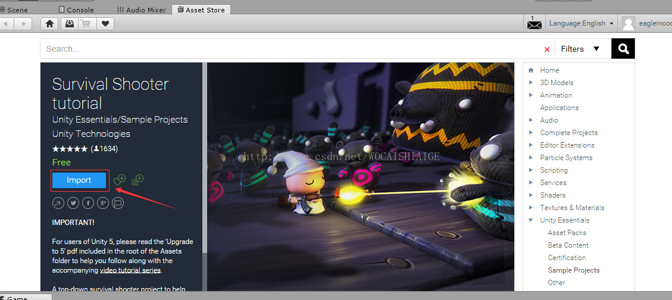
Task: Share on Twitter icon
Action: click(x=73, y=203)
